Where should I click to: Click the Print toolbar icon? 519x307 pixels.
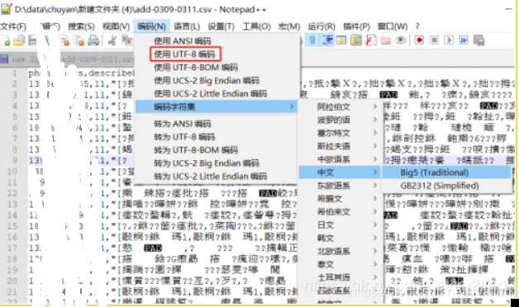pos(93,40)
